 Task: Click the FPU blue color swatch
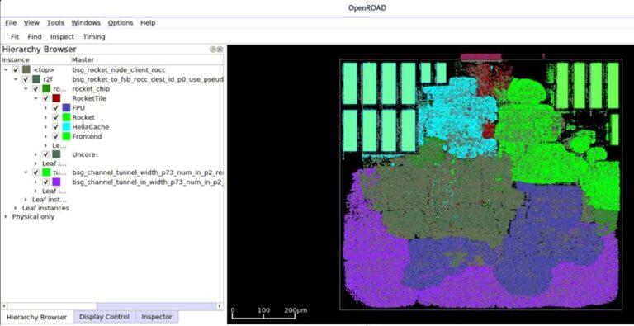(x=67, y=107)
